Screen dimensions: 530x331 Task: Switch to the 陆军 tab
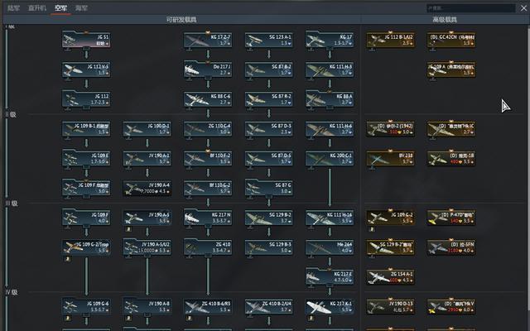tap(13, 7)
